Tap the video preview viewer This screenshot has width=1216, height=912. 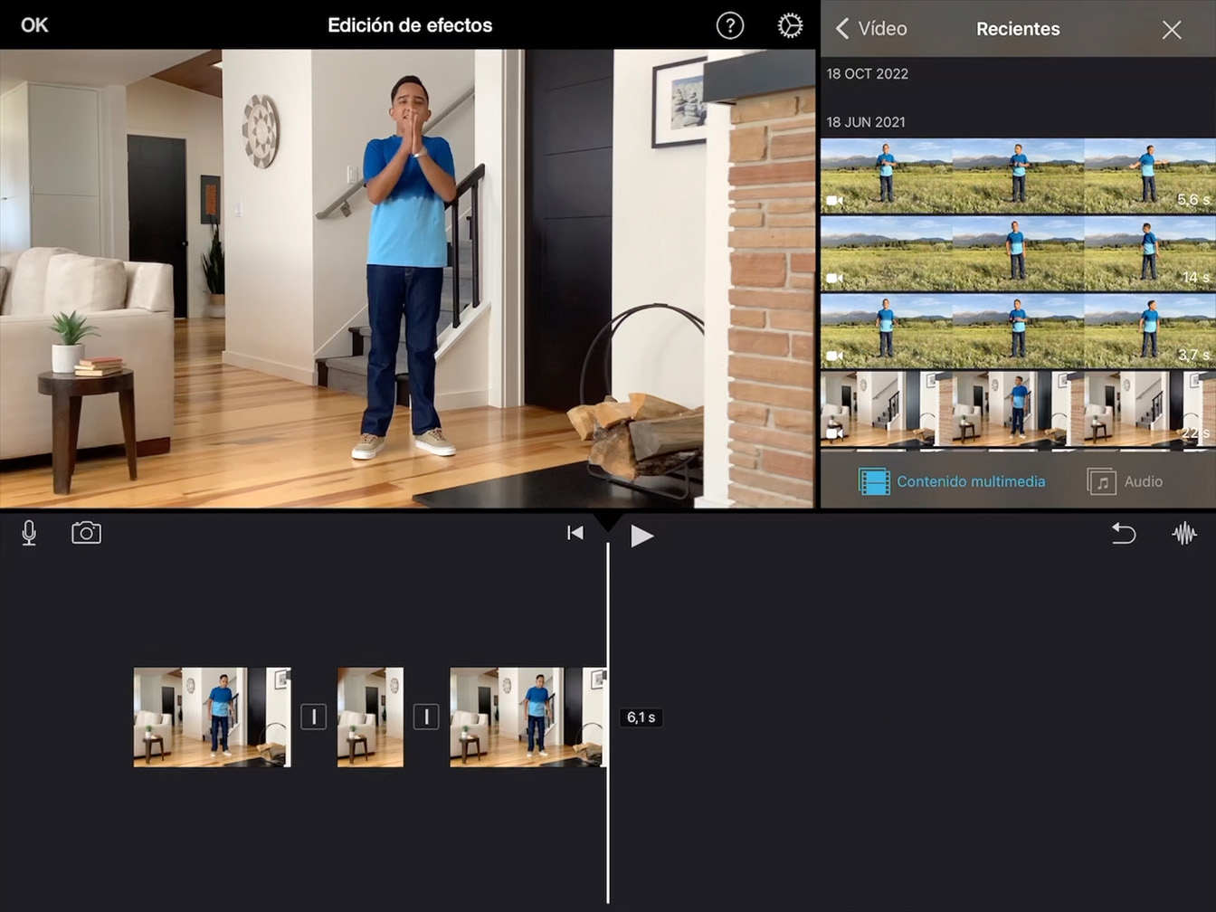tap(407, 279)
